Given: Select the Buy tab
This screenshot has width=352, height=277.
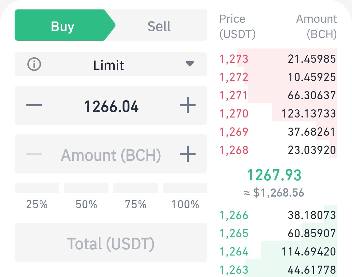Looking at the screenshot, I should pos(65,25).
